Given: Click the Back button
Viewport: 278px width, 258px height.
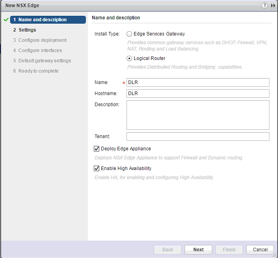Looking at the screenshot, I should (168, 250).
